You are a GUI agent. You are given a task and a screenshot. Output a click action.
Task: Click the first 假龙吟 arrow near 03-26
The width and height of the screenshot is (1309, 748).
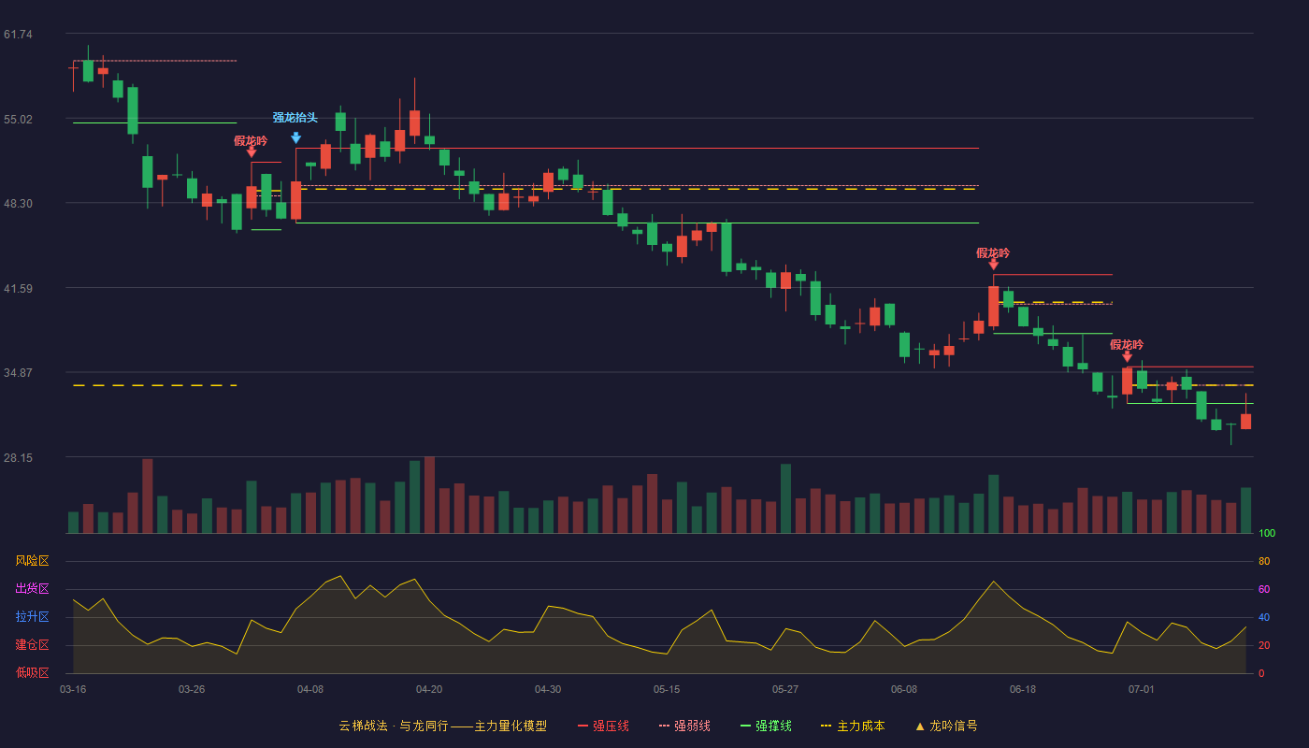tap(251, 151)
